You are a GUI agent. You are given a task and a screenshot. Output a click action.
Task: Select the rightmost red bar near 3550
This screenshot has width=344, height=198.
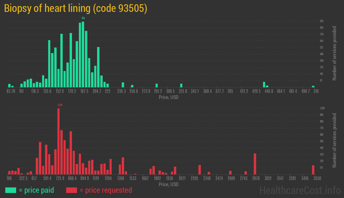click(313, 170)
